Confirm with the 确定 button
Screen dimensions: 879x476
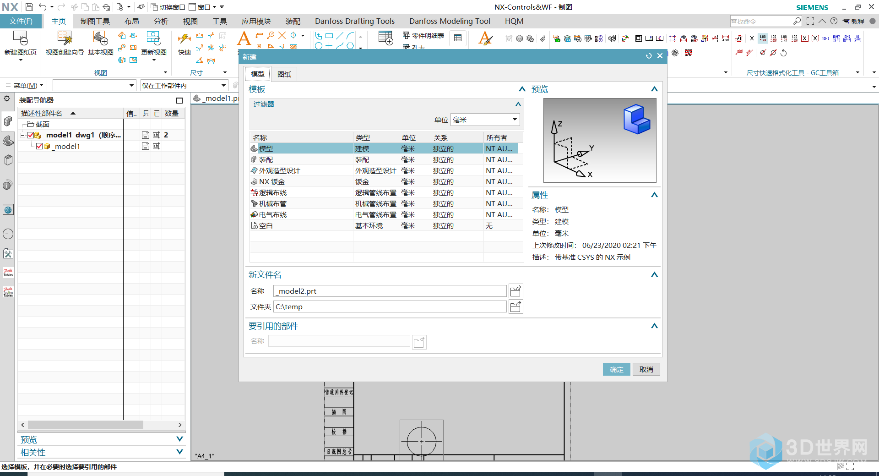(x=616, y=369)
